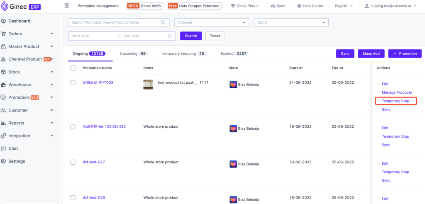Switch to the Expired tab
This screenshot has height=204, width=425.
pos(234,53)
